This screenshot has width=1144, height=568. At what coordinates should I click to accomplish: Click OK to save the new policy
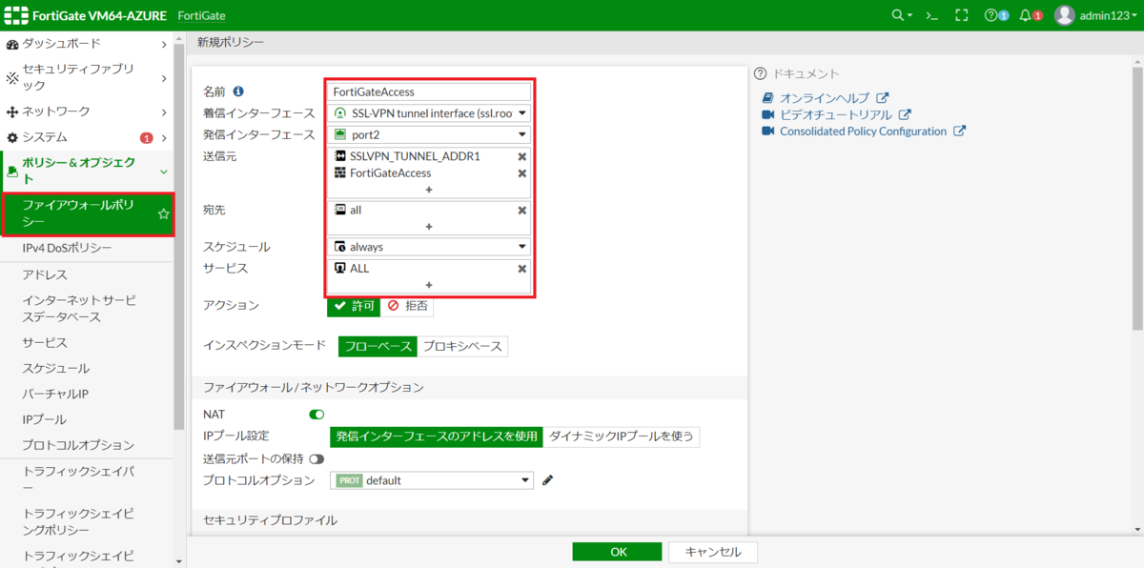(x=617, y=551)
